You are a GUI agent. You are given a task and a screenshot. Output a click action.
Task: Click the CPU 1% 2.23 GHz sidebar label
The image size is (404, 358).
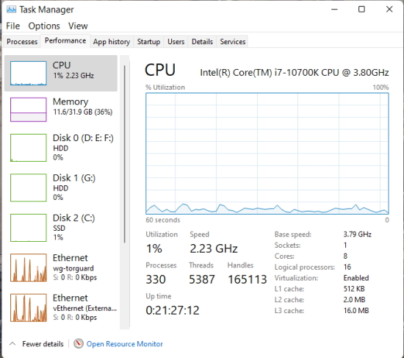(x=73, y=70)
